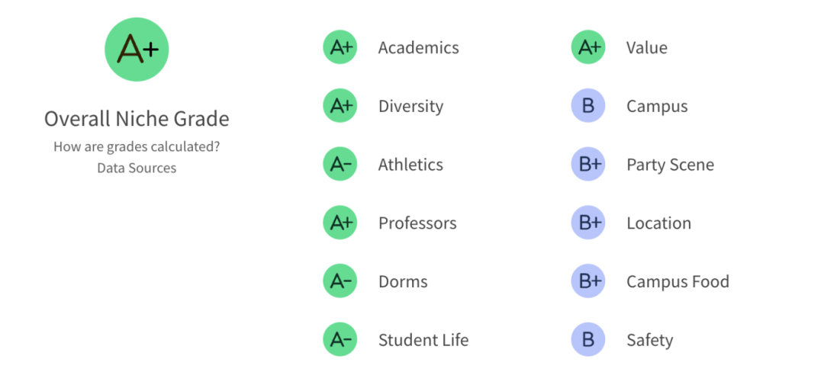The image size is (824, 388).
Task: Click the B+ badge for Party Scene
Action: (588, 165)
